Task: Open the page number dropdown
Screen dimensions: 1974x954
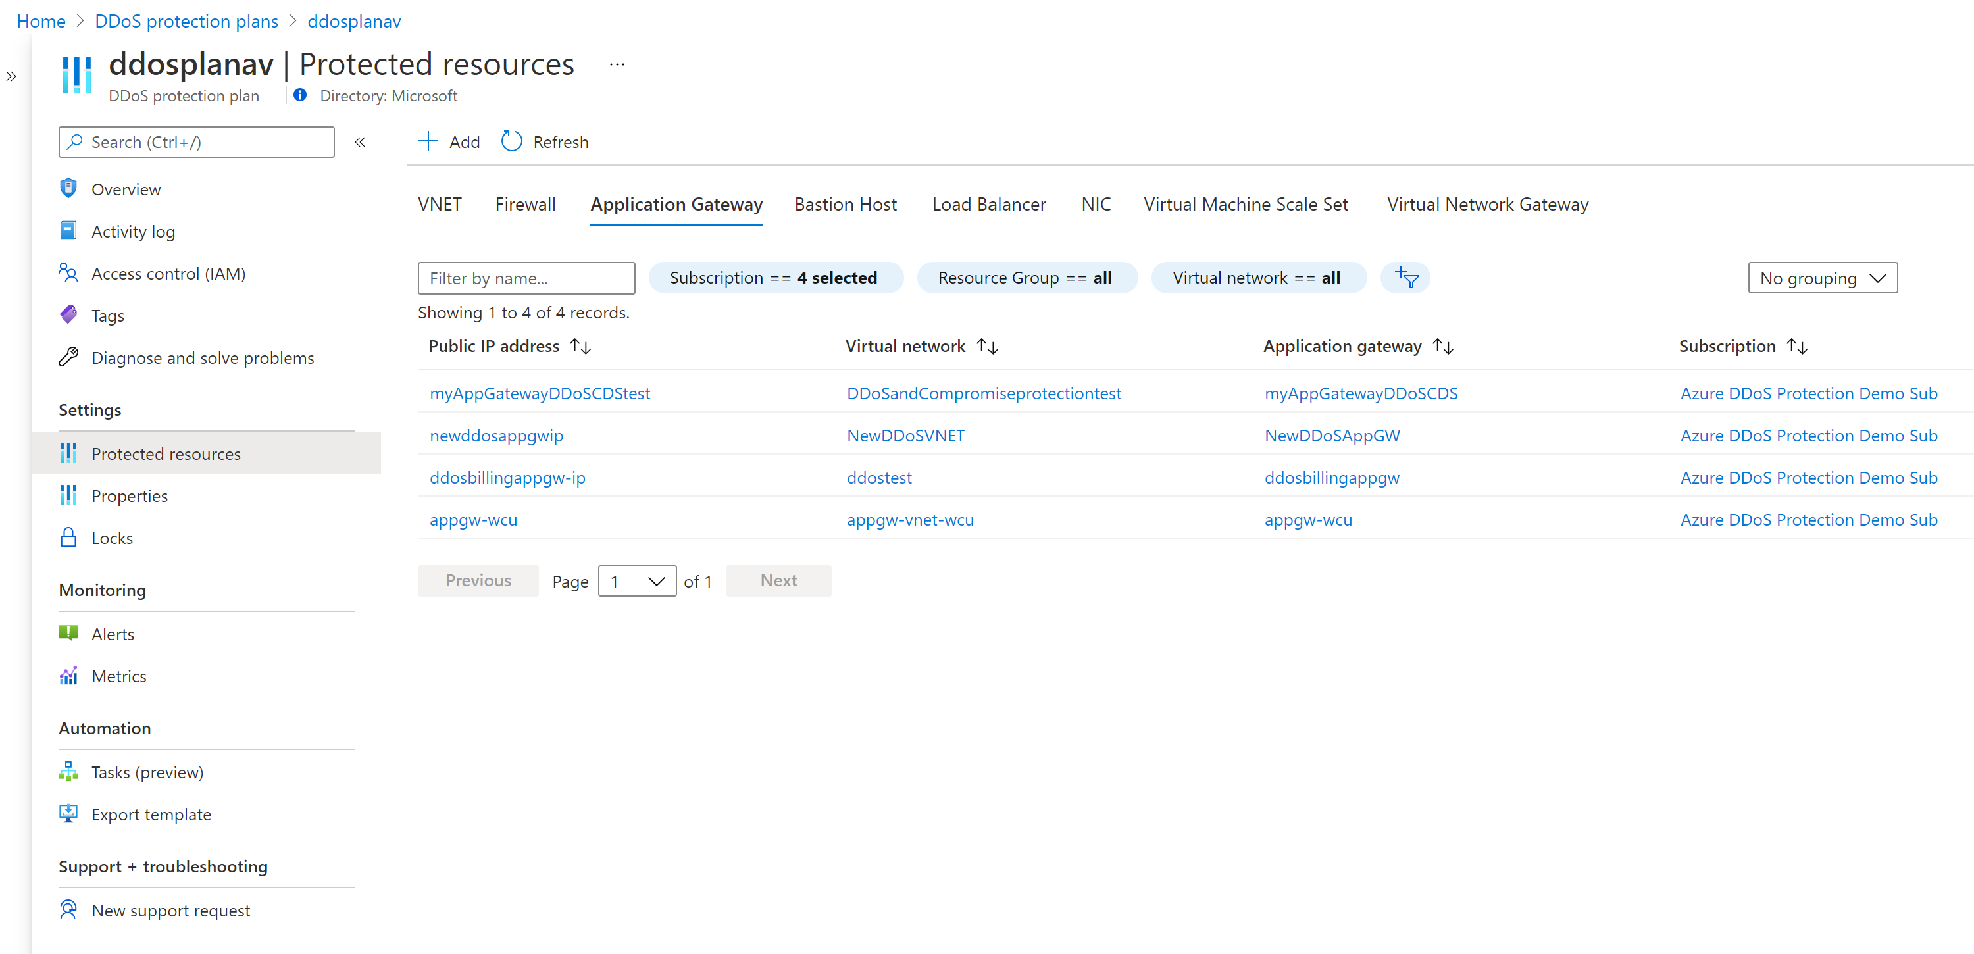Action: pos(636,581)
